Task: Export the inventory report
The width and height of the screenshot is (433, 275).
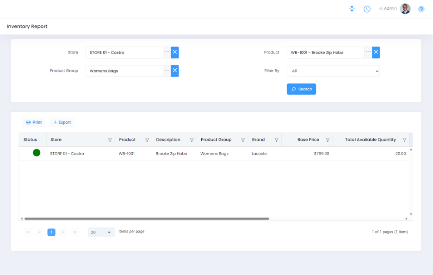Action: point(62,122)
